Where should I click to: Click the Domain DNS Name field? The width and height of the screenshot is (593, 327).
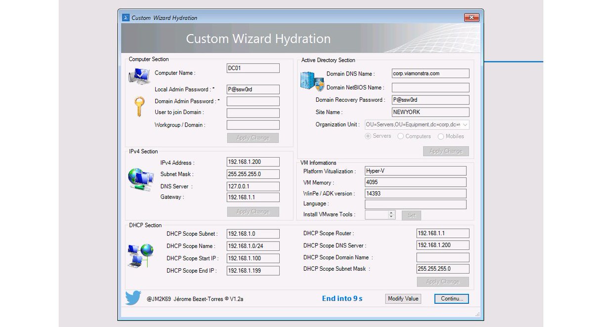430,73
